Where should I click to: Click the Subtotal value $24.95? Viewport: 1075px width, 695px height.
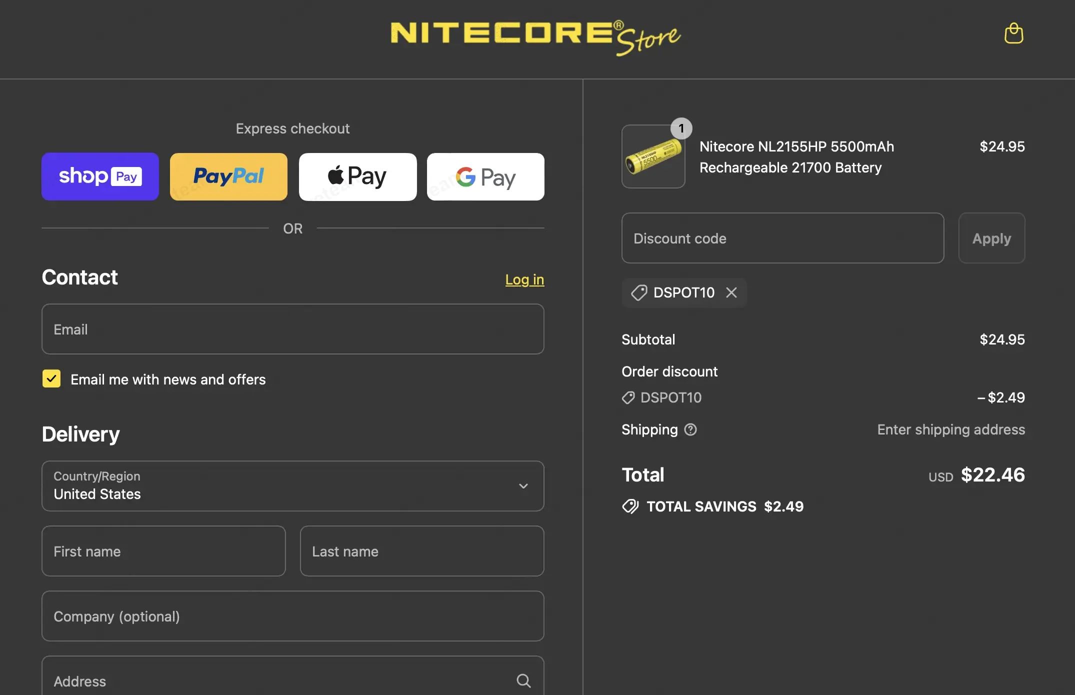pos(1002,339)
